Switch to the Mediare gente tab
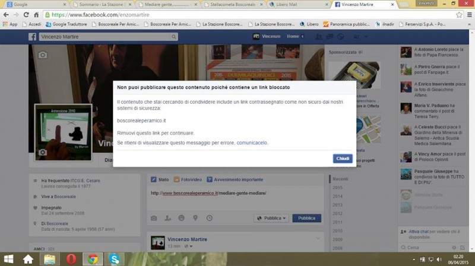This screenshot has width=475, height=266. coord(167,5)
